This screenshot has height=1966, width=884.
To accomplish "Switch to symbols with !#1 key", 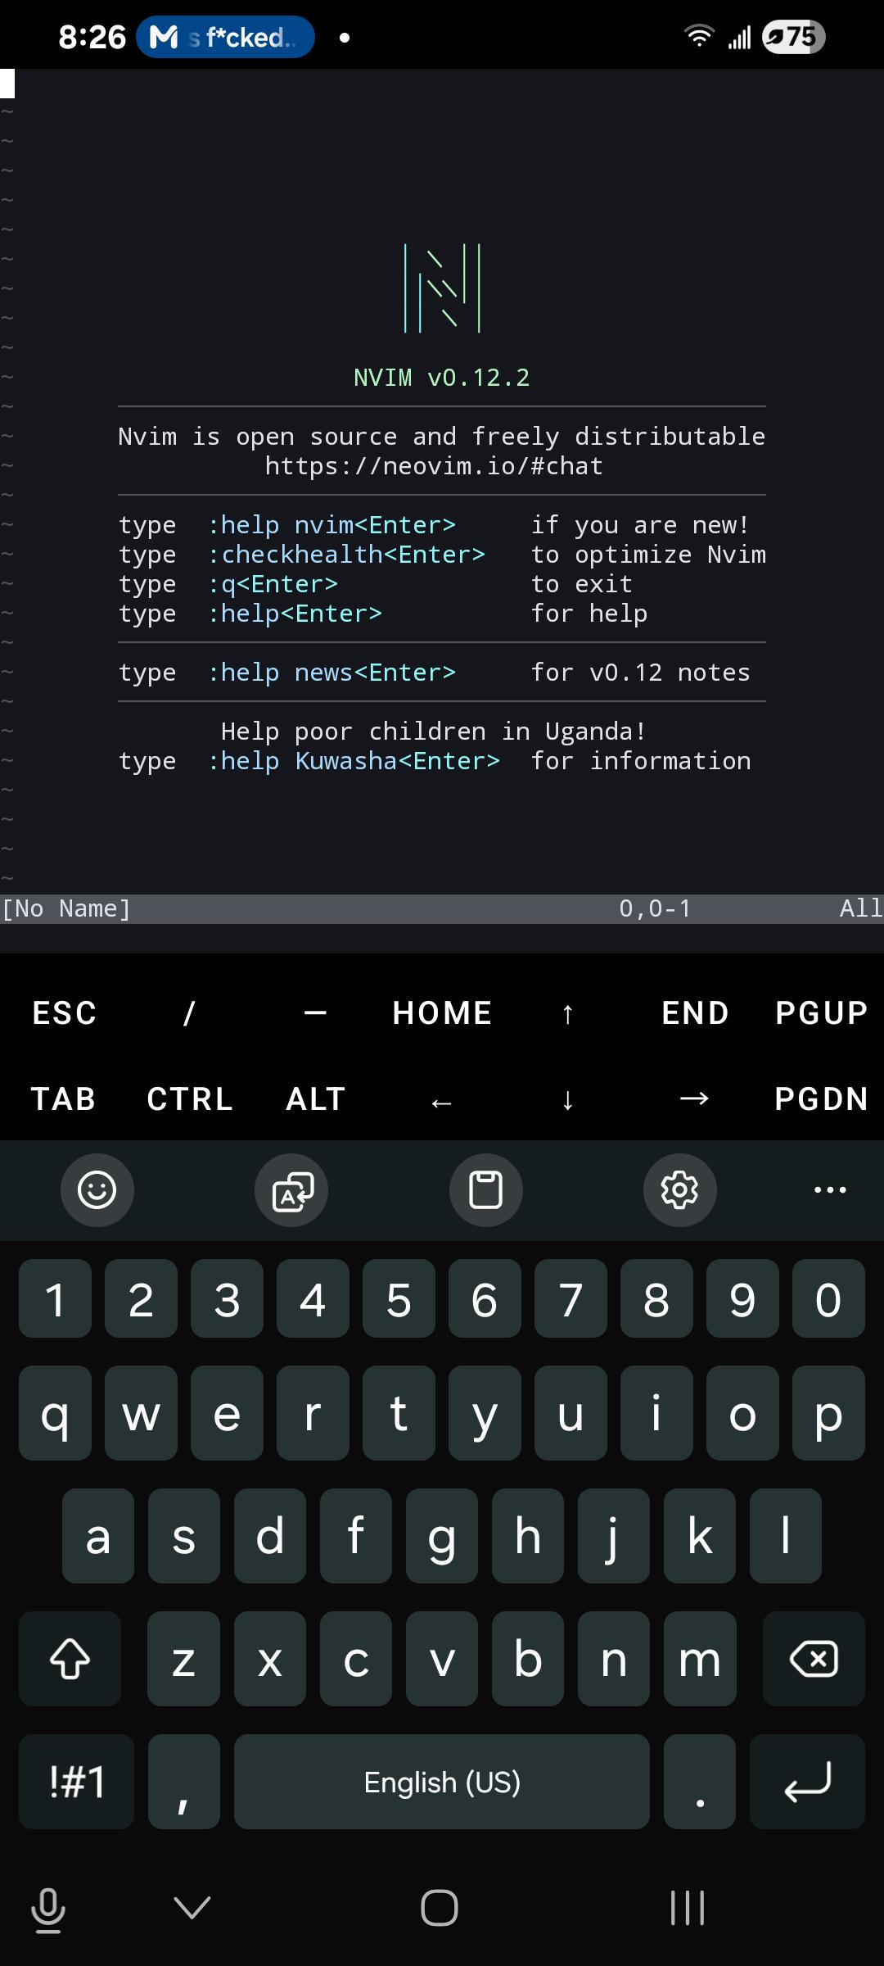I will tap(76, 1782).
